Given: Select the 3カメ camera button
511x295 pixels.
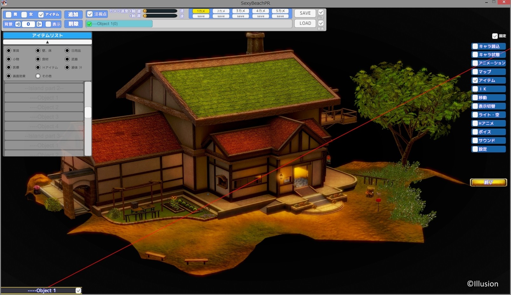Looking at the screenshot, I should pyautogui.click(x=241, y=11).
